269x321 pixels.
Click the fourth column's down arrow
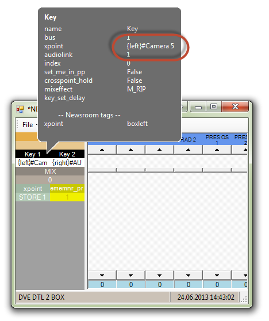(188, 276)
